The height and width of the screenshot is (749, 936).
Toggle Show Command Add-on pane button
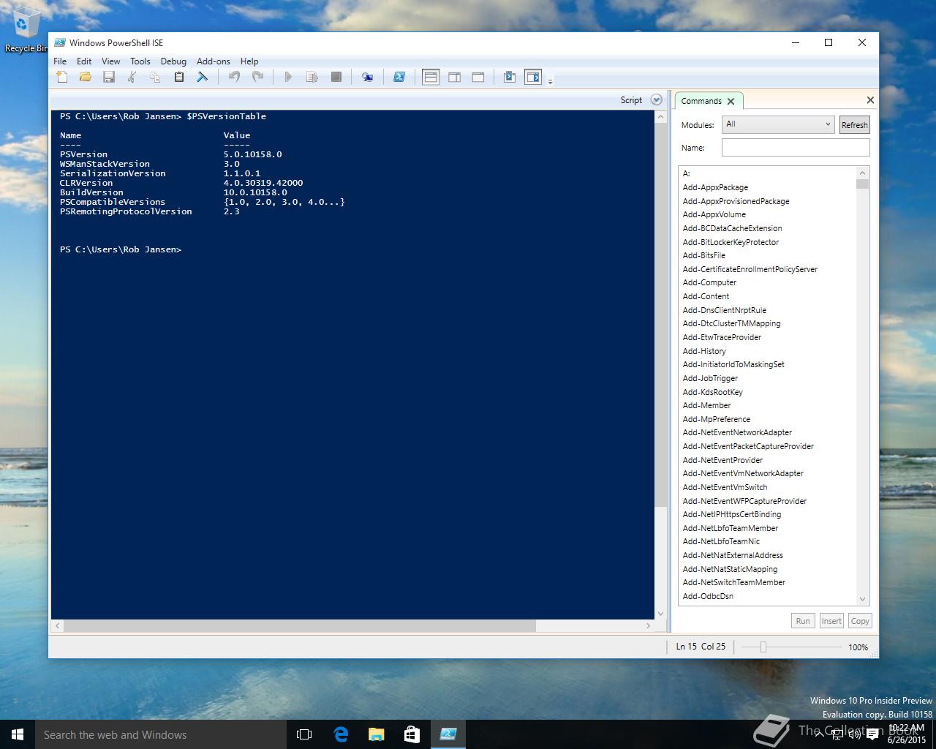tap(533, 77)
